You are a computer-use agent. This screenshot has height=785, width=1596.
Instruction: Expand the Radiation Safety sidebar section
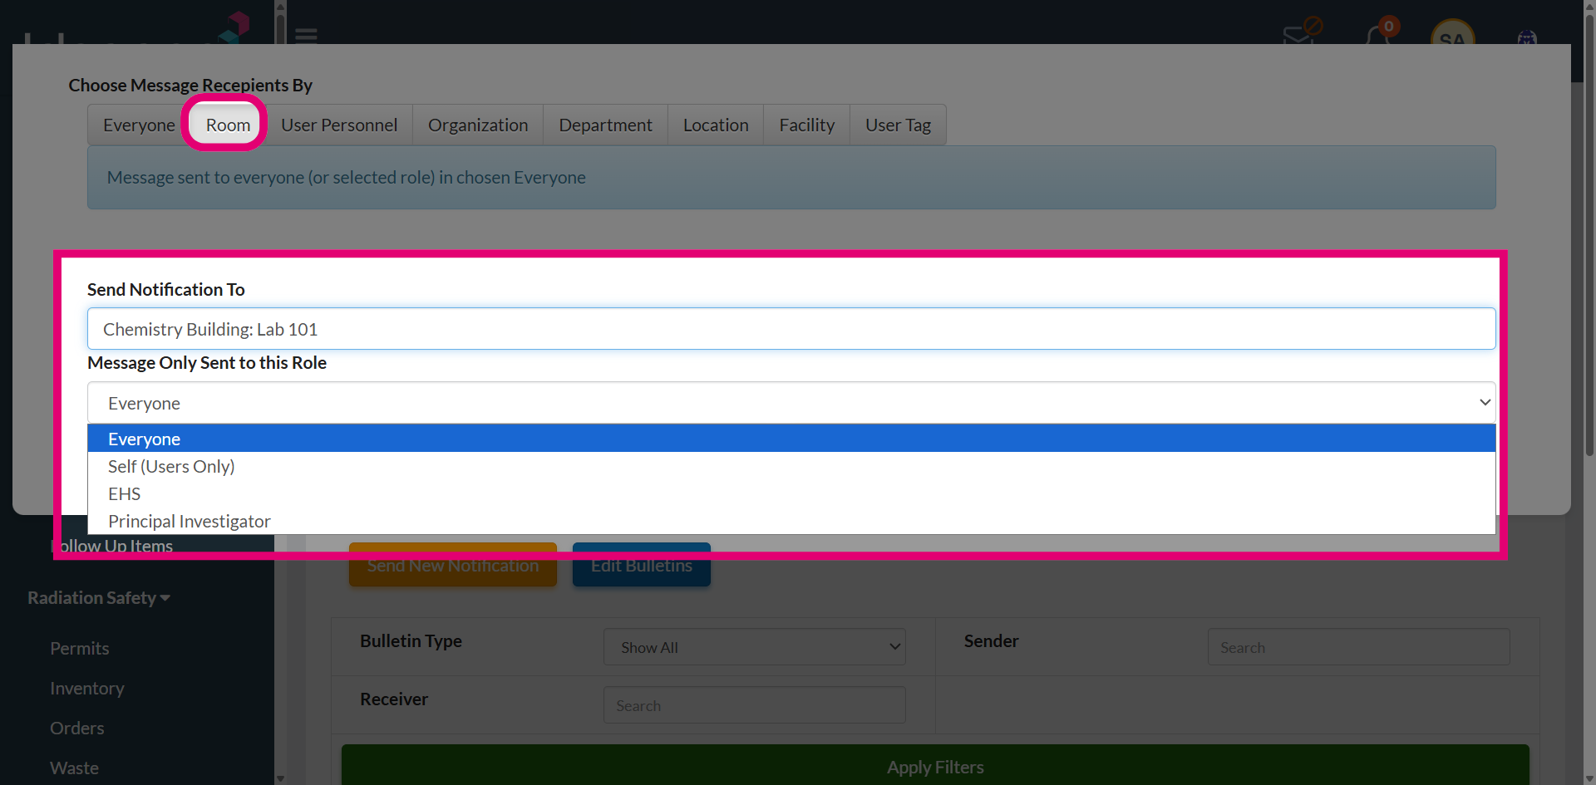[x=99, y=598]
